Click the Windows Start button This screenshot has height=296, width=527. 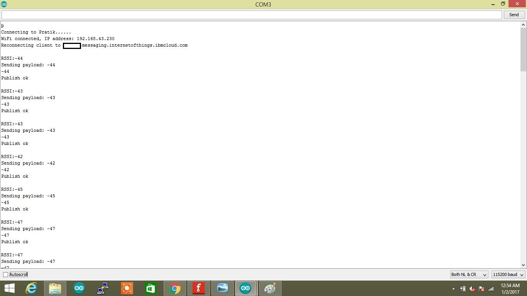click(x=9, y=288)
